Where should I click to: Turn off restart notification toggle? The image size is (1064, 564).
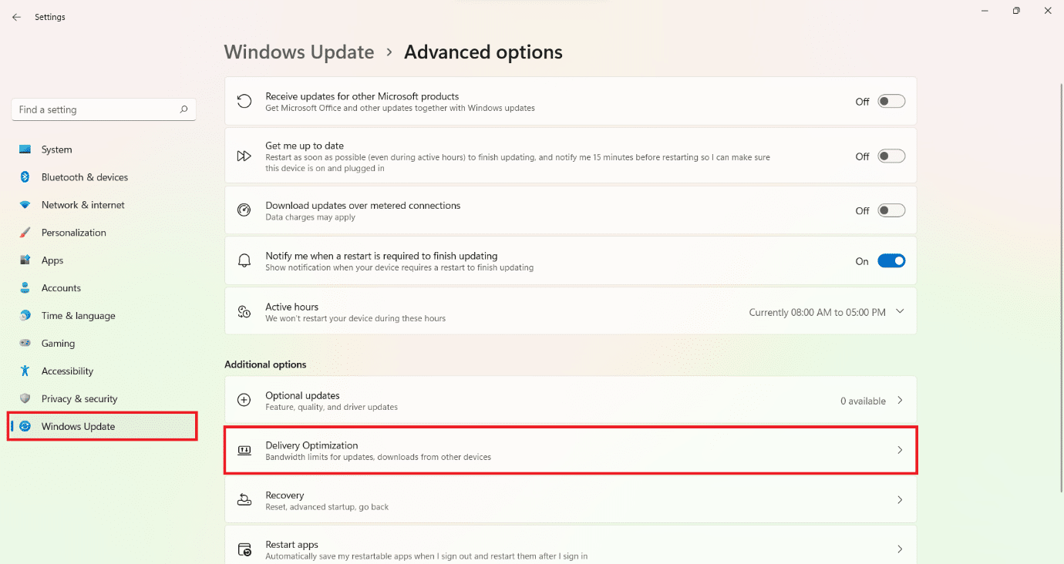coord(891,261)
